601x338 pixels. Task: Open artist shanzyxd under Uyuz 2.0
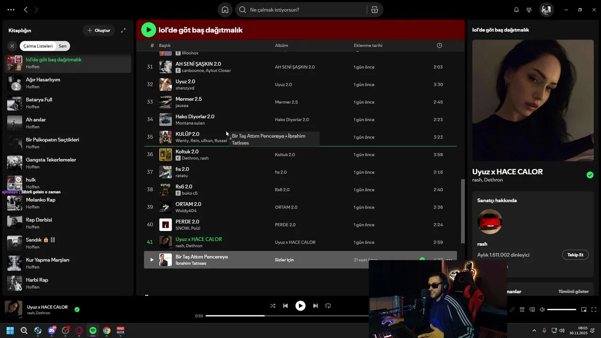click(x=185, y=88)
